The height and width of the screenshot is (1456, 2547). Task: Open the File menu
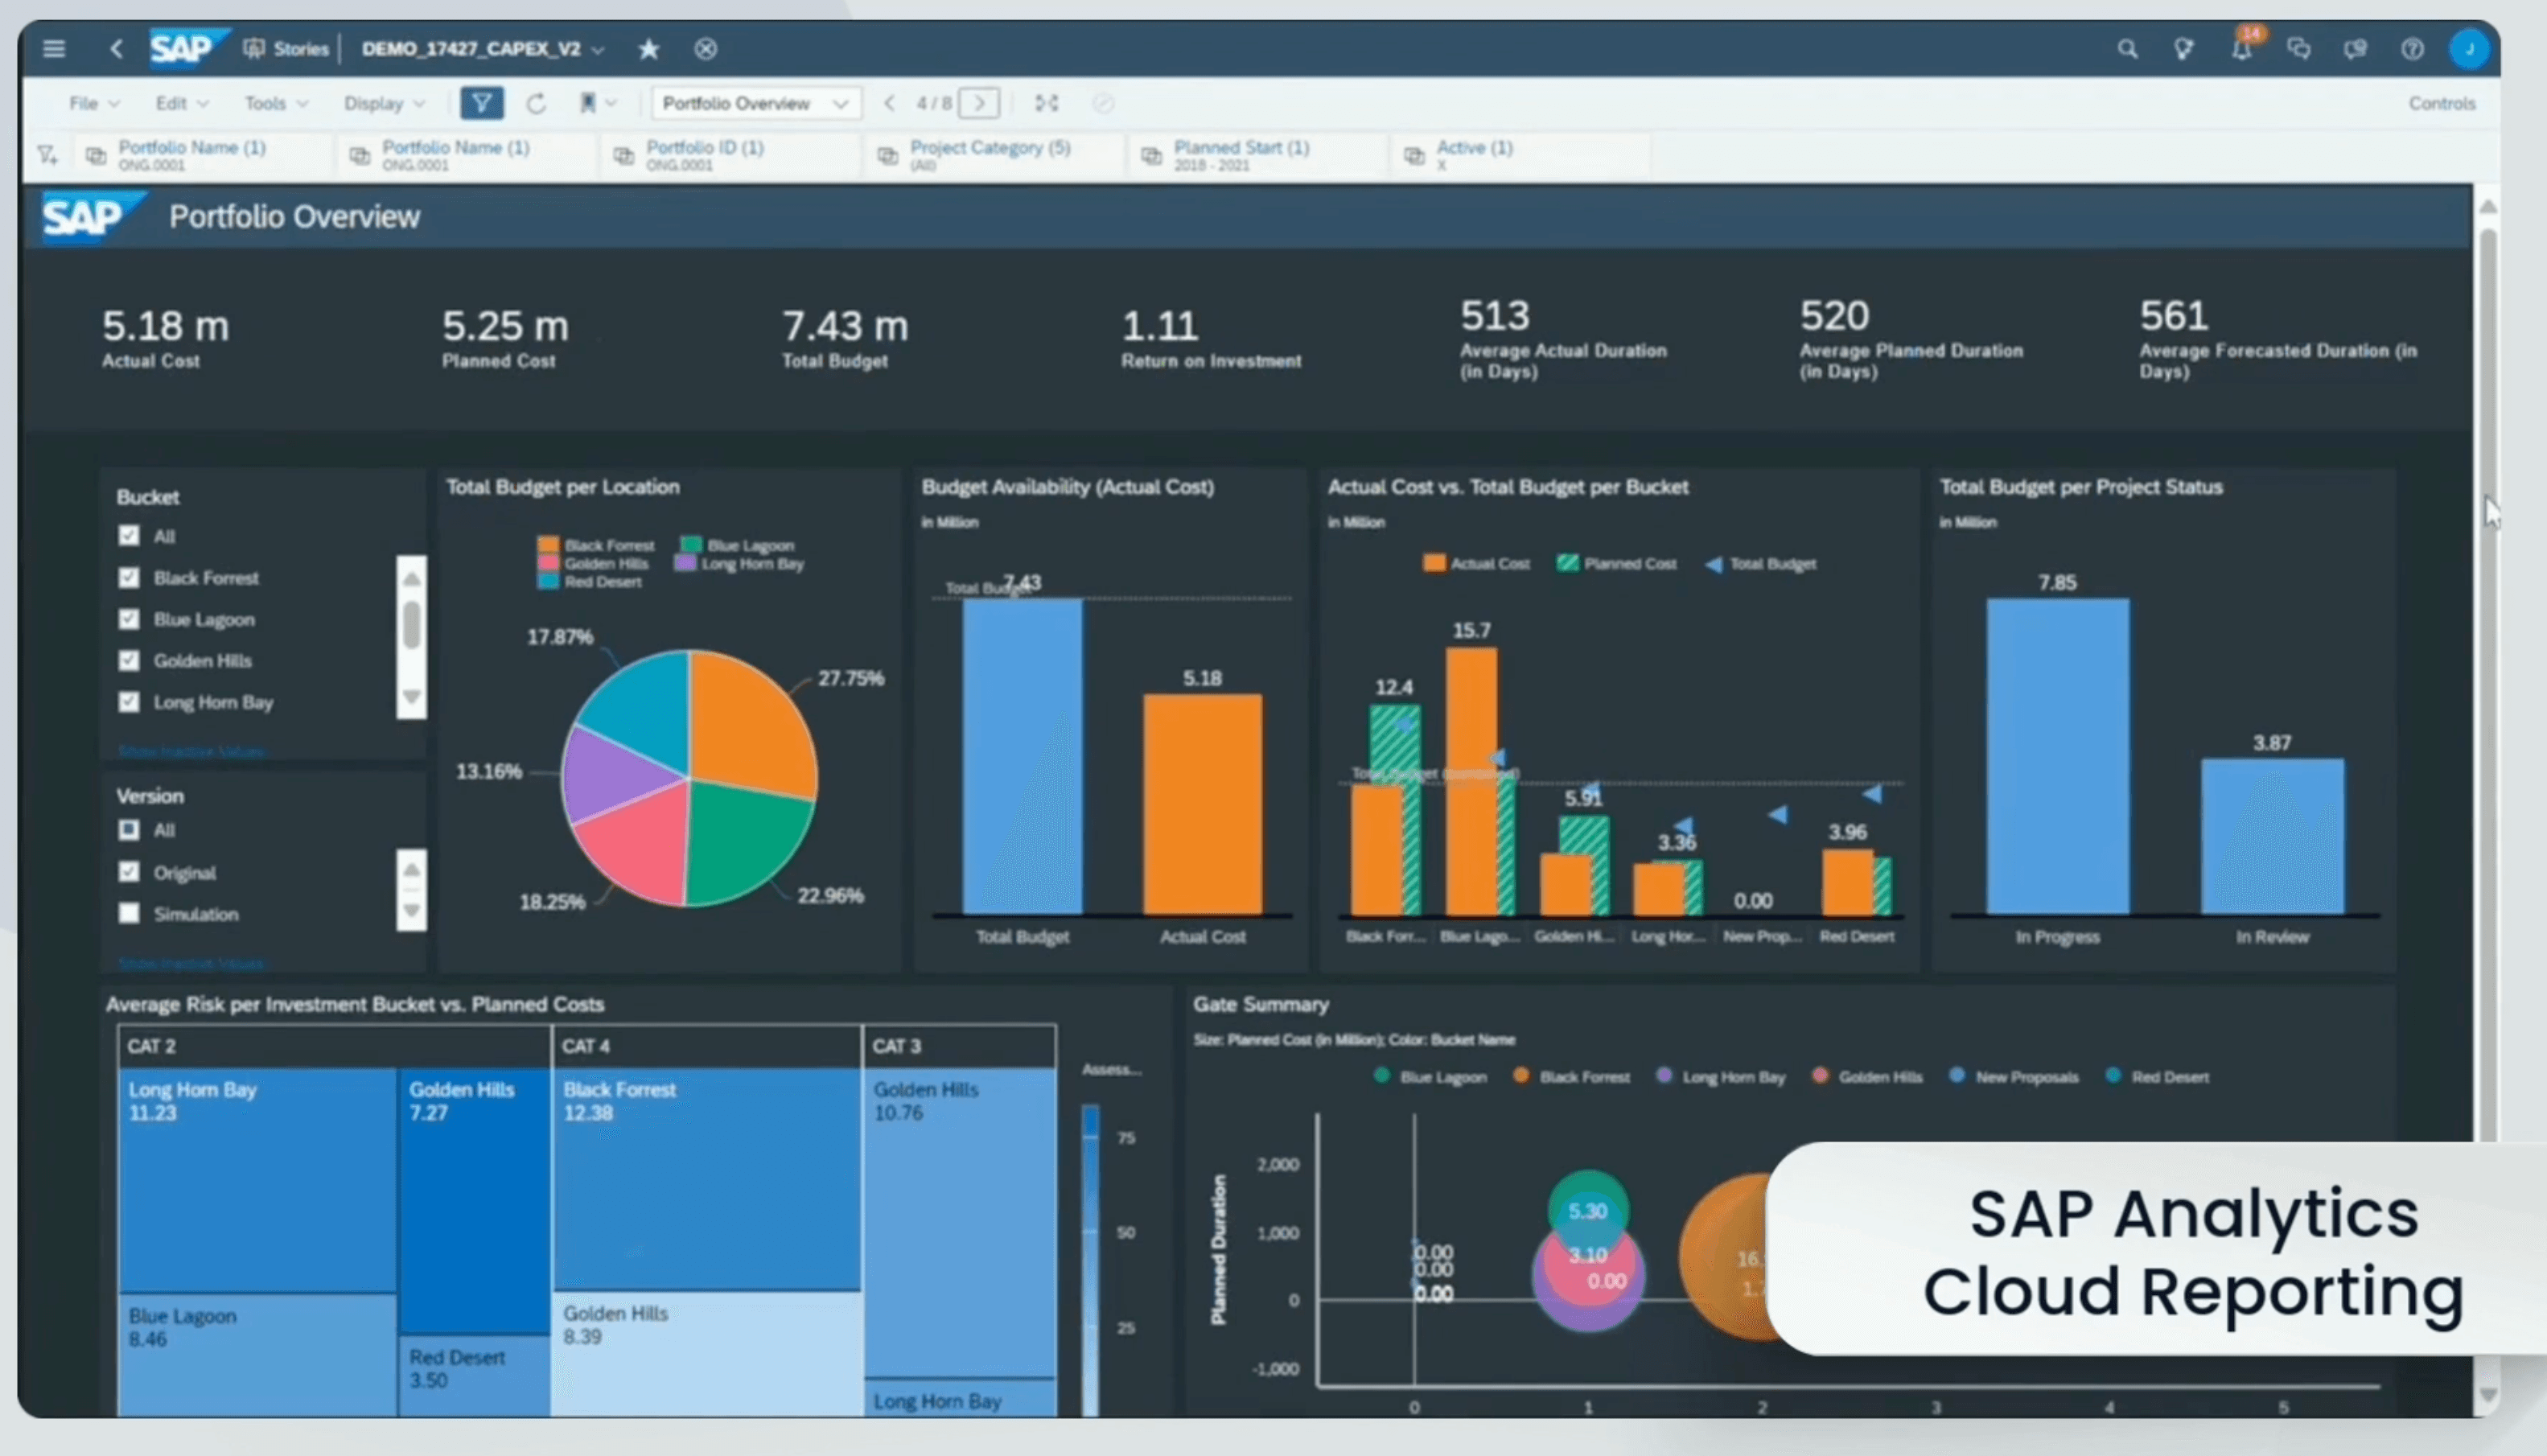[94, 103]
